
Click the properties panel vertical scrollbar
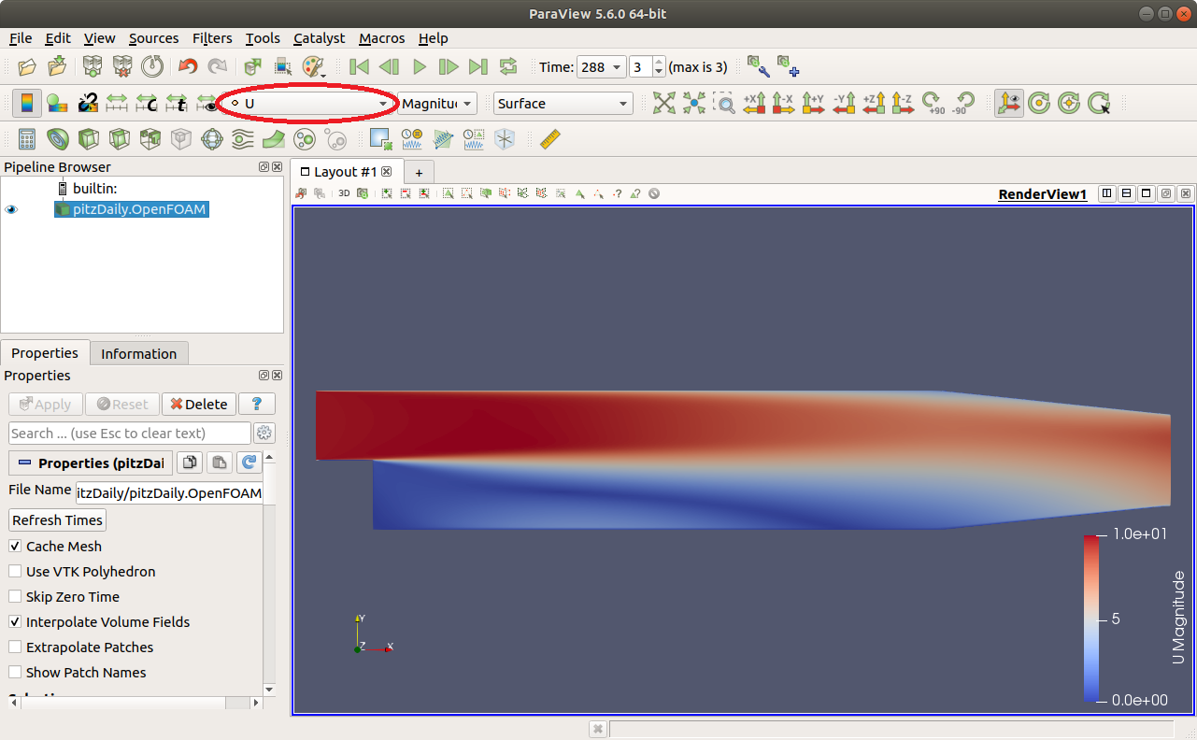point(270,574)
